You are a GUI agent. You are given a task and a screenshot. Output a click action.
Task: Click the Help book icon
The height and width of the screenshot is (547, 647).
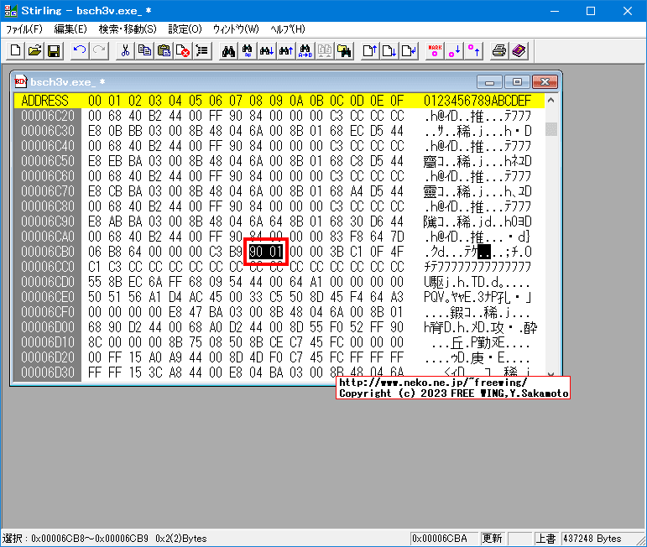(519, 51)
